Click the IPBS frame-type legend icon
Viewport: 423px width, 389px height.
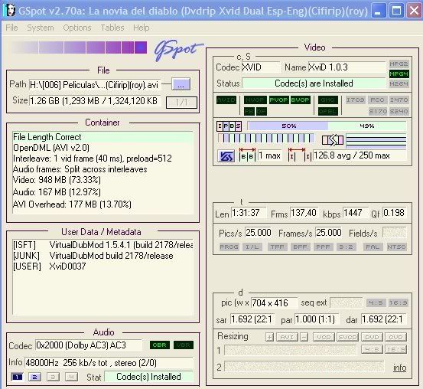pyautogui.click(x=229, y=126)
